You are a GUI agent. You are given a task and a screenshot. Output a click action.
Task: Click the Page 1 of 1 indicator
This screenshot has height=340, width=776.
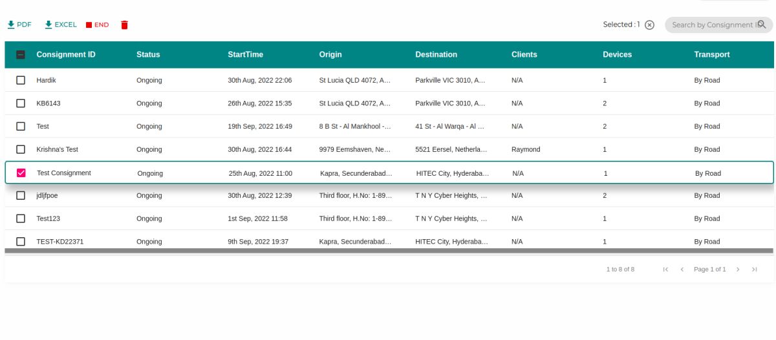[x=710, y=270]
